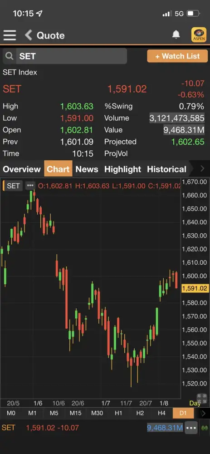Switch to the Overview tab
This screenshot has width=210, height=454.
tap(22, 169)
